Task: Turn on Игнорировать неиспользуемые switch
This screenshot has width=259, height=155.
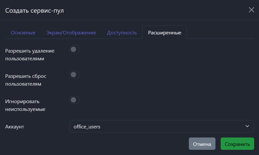Action: (75, 100)
